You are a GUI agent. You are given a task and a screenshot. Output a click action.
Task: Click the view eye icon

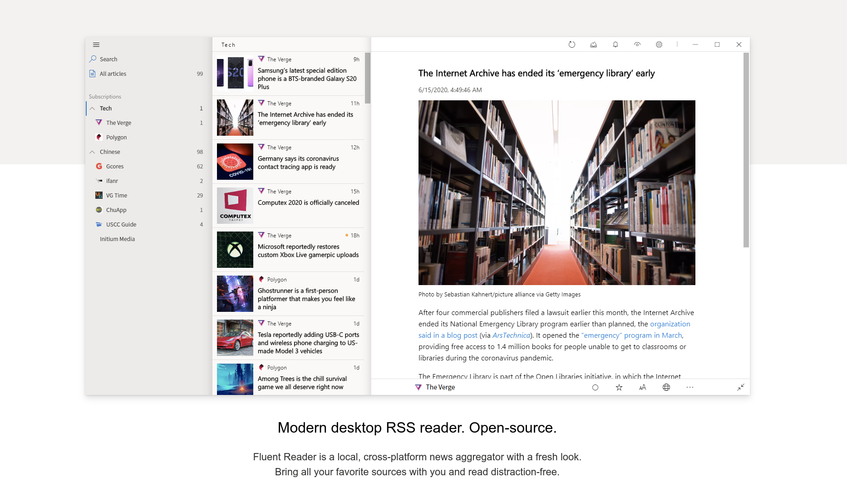coord(637,44)
